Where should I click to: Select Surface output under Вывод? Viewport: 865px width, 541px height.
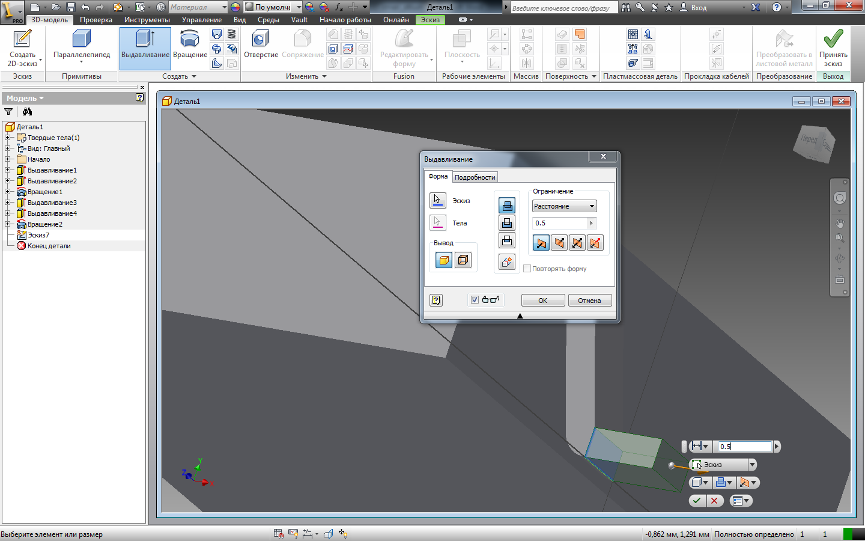pyautogui.click(x=463, y=260)
